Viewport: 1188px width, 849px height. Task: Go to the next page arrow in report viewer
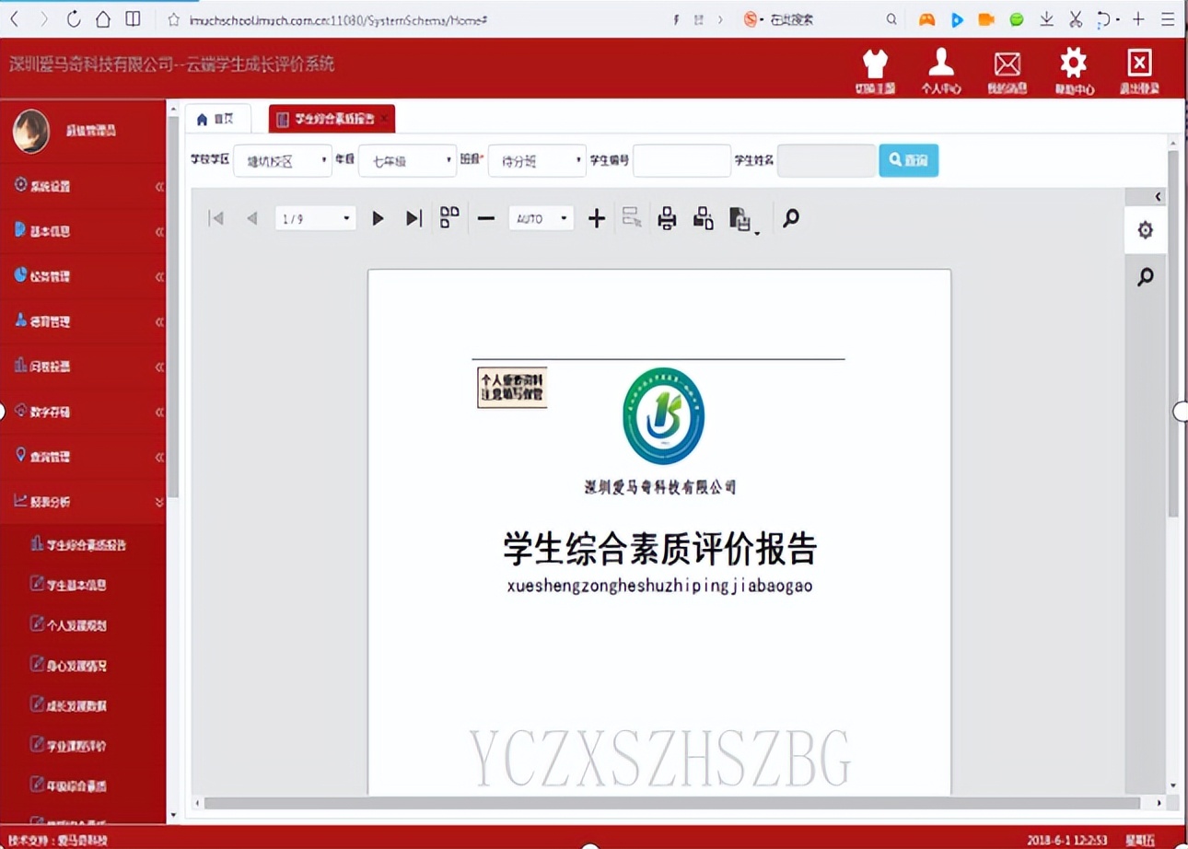coord(378,218)
